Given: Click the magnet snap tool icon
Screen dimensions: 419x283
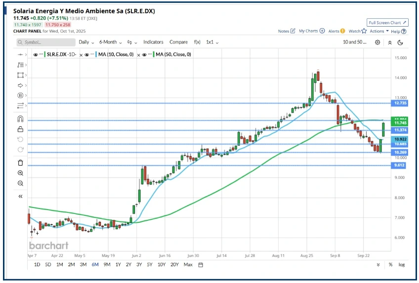Looking at the screenshot, I should click(20, 119).
